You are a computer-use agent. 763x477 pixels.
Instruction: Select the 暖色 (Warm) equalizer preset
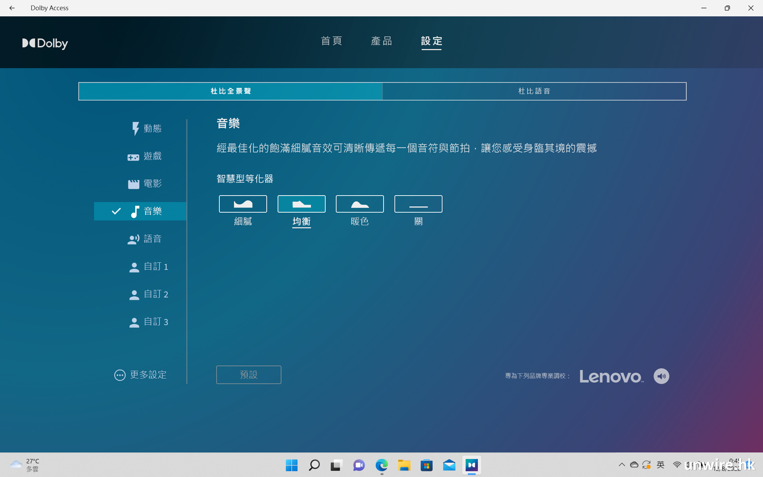[360, 204]
